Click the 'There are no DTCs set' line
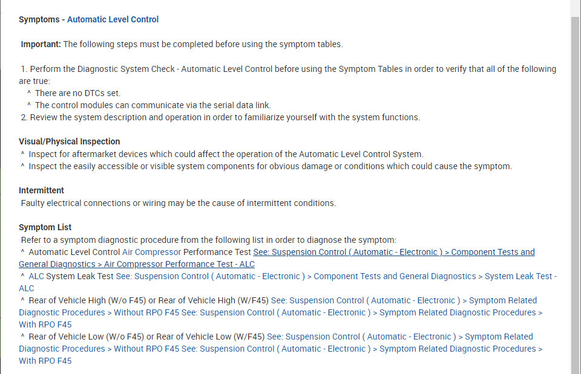581x374 pixels. 77,93
